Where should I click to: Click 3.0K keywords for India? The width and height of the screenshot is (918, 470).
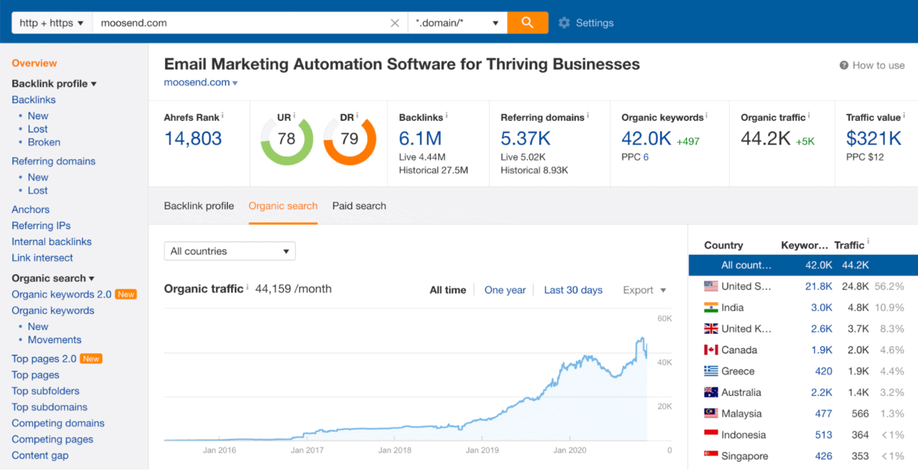click(x=822, y=307)
